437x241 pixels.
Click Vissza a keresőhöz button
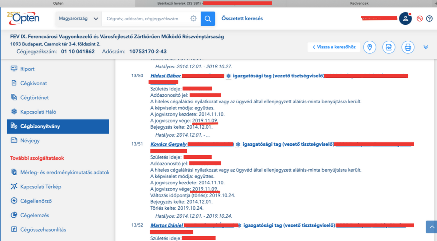coord(334,47)
